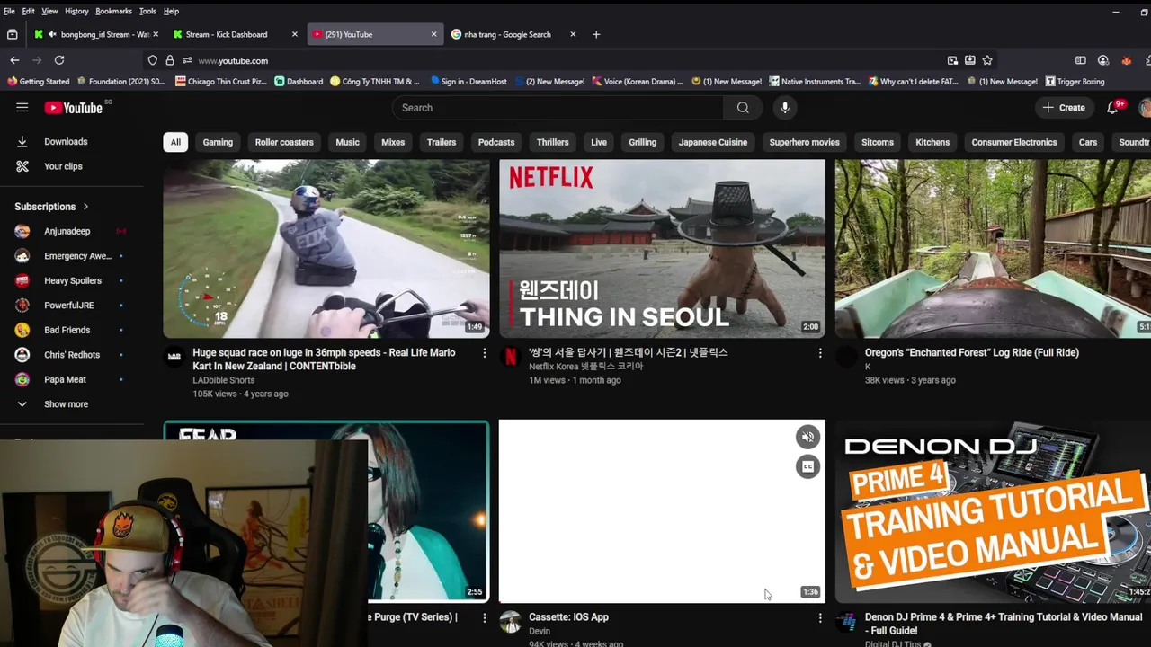Select the Grilling filter chip
This screenshot has height=647, width=1151.
coord(642,142)
